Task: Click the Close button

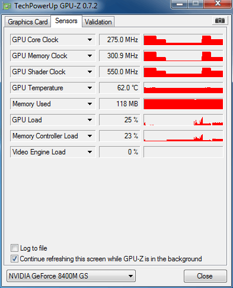Action: [205, 276]
